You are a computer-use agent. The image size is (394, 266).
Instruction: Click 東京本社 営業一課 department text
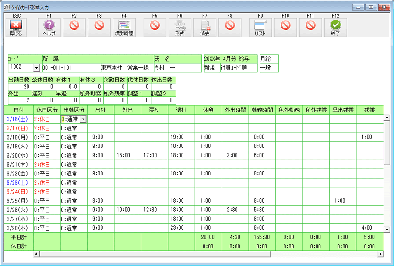point(125,67)
